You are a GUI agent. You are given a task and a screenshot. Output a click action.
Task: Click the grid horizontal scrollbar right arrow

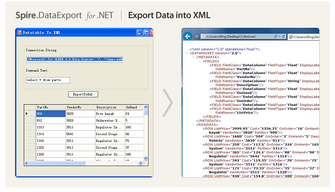141,163
